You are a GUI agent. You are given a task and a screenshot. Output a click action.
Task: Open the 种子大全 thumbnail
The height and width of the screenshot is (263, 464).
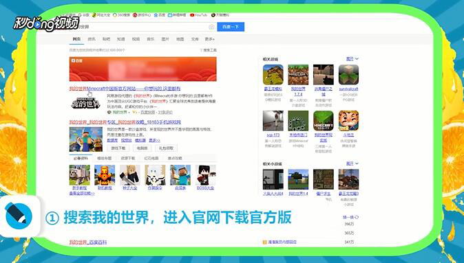click(x=130, y=175)
